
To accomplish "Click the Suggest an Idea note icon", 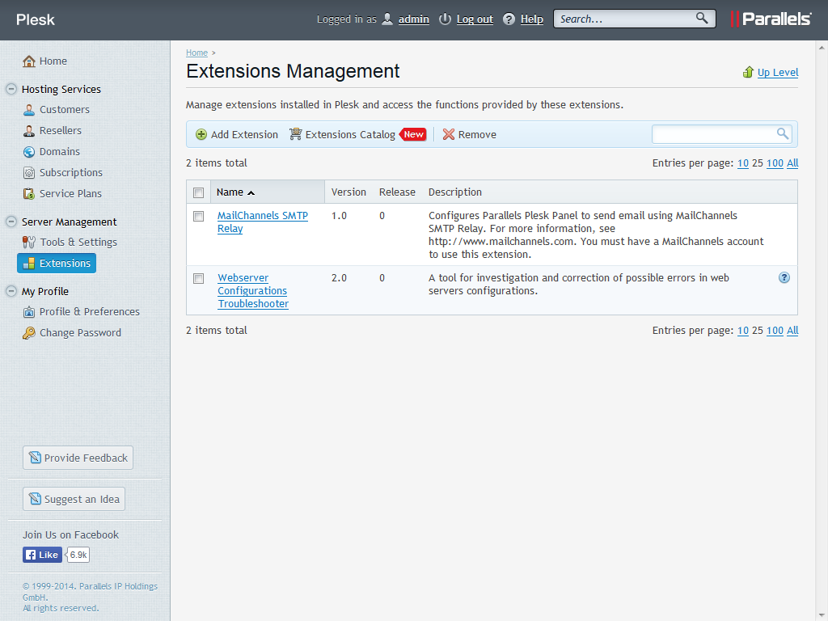I will (35, 498).
